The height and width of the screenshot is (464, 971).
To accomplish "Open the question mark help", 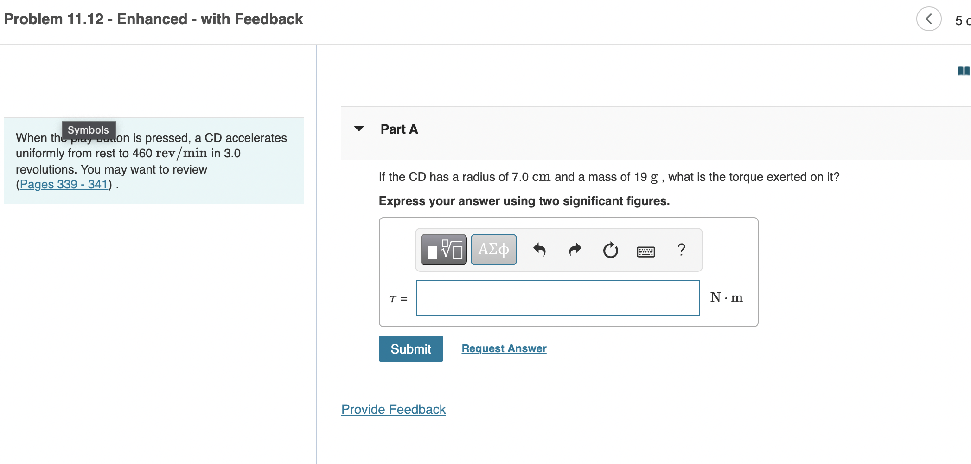I will (681, 250).
